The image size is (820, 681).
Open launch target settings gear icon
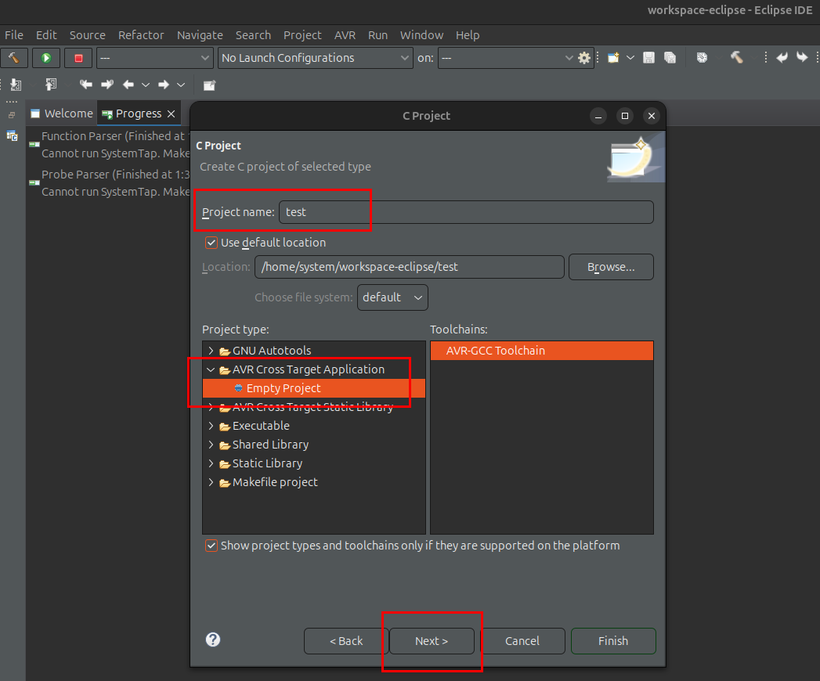(584, 58)
